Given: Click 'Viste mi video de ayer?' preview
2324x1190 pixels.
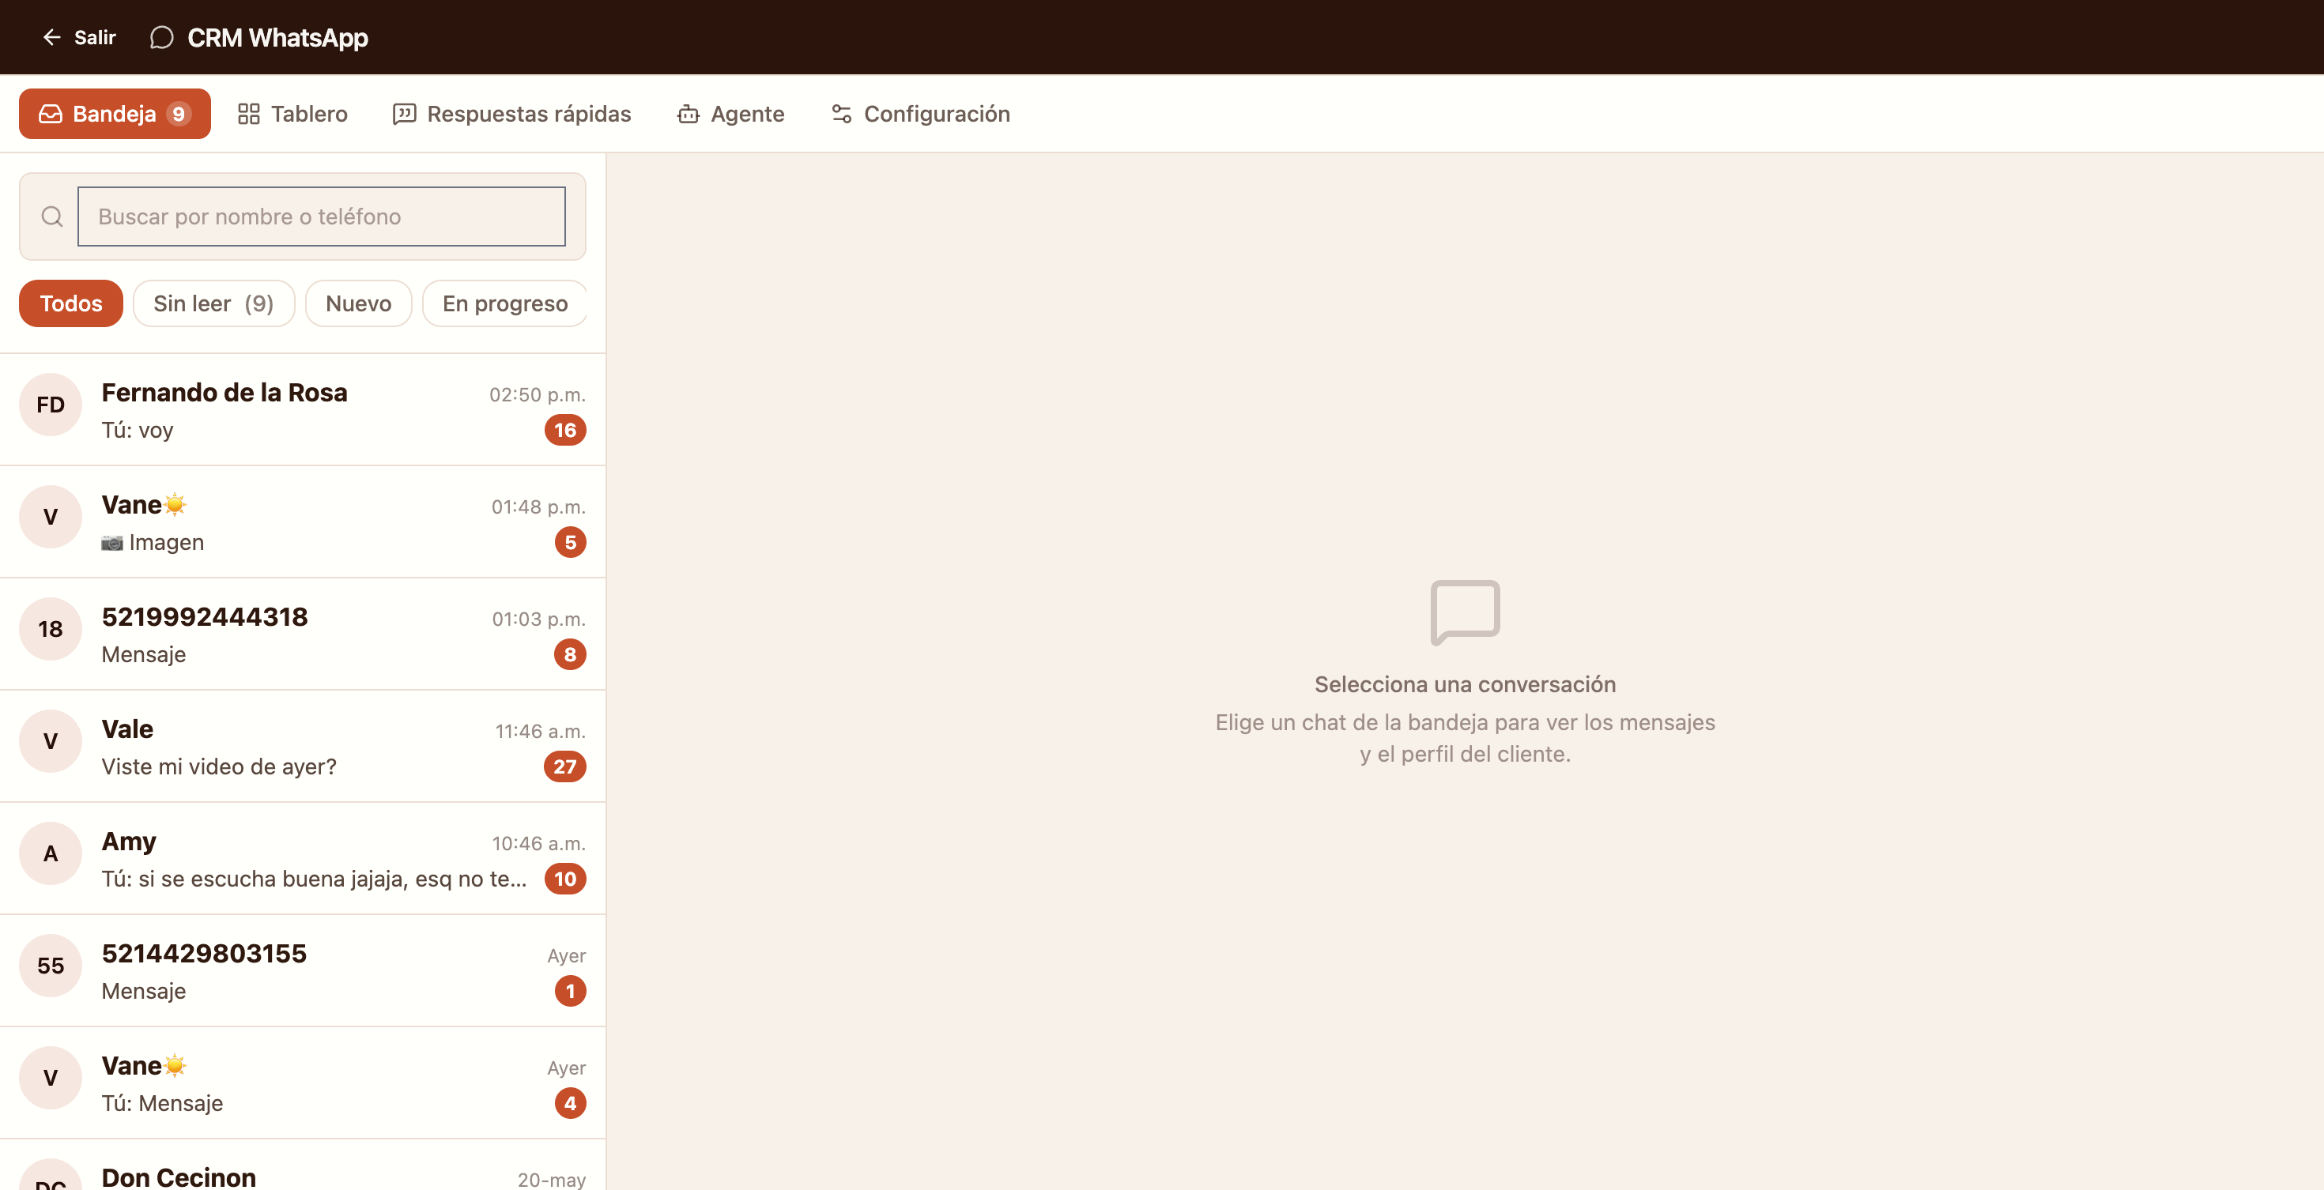Looking at the screenshot, I should point(218,766).
